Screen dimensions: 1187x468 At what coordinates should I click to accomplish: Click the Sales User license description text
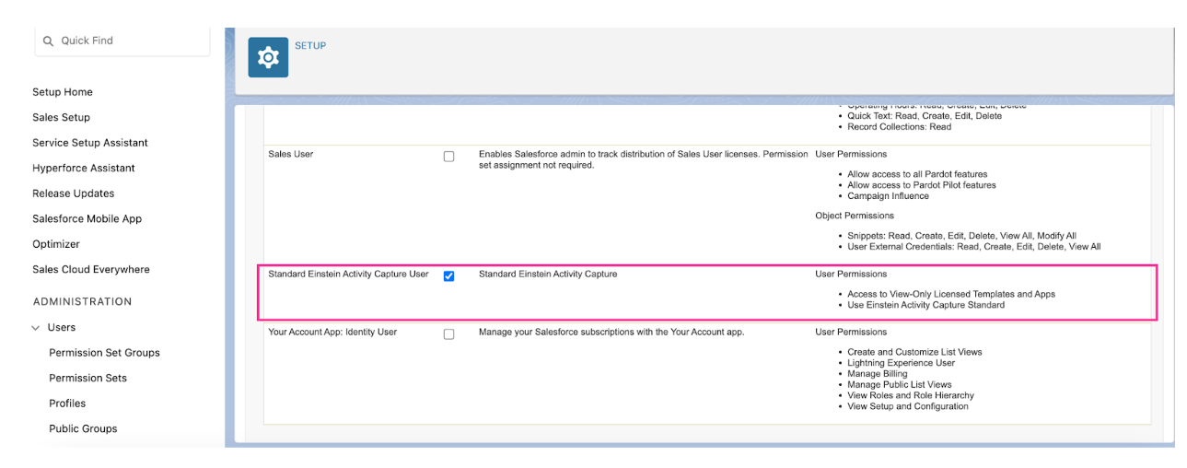tap(643, 159)
